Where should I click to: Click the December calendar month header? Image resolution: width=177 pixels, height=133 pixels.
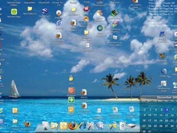click(167, 98)
